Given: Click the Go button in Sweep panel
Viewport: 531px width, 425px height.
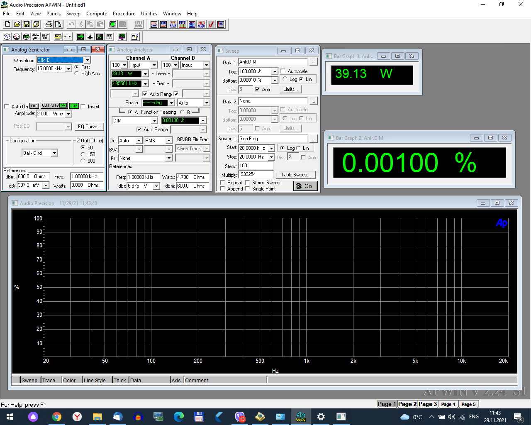Looking at the screenshot, I should click(x=305, y=186).
